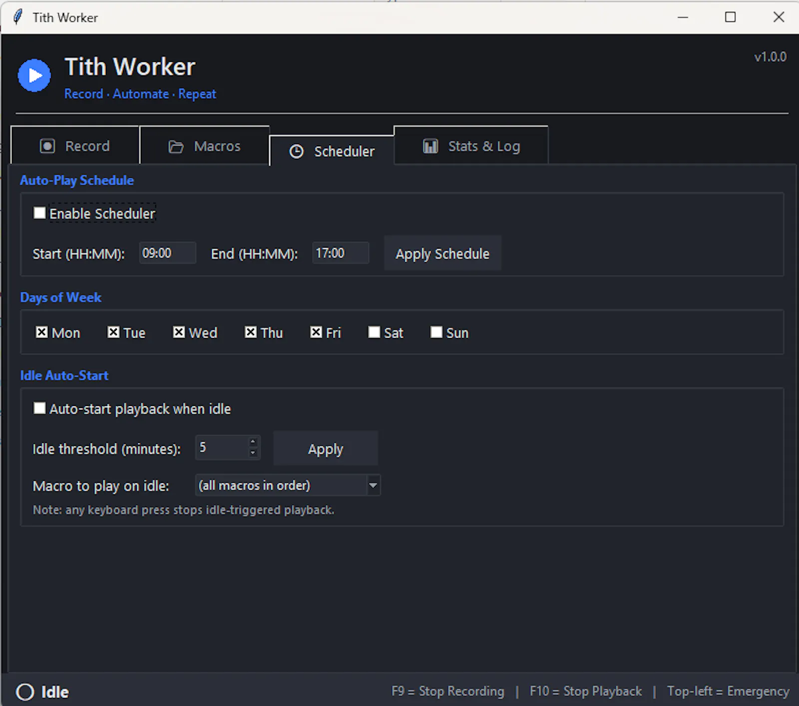Image resolution: width=799 pixels, height=706 pixels.
Task: Click the blue play logo icon
Action: click(x=34, y=75)
